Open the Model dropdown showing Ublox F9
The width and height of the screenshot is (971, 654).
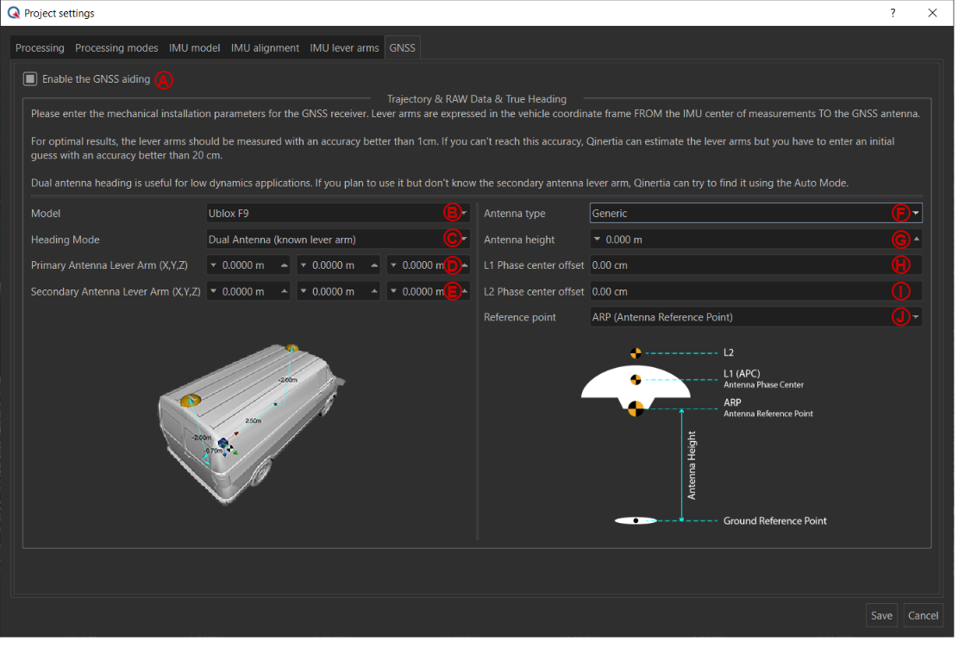tap(338, 214)
